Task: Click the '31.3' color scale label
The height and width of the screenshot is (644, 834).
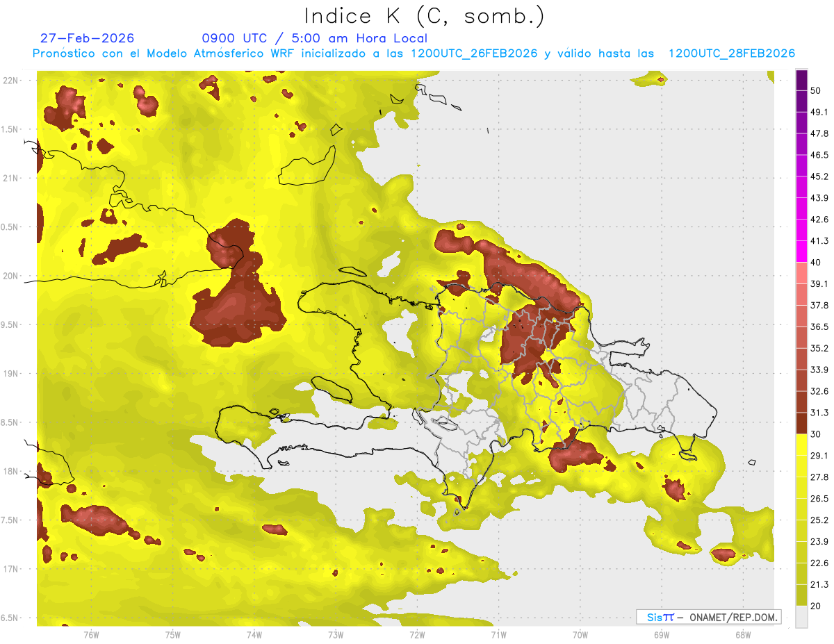Action: coord(819,413)
